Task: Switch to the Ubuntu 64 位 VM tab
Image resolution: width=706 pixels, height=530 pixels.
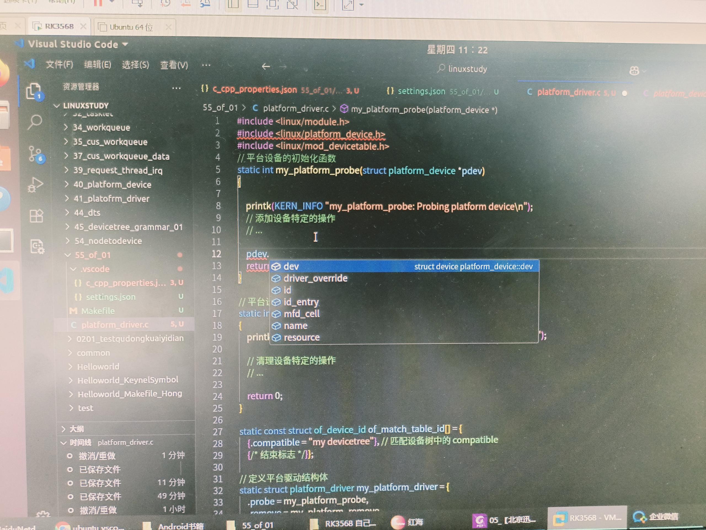Action: click(x=131, y=27)
